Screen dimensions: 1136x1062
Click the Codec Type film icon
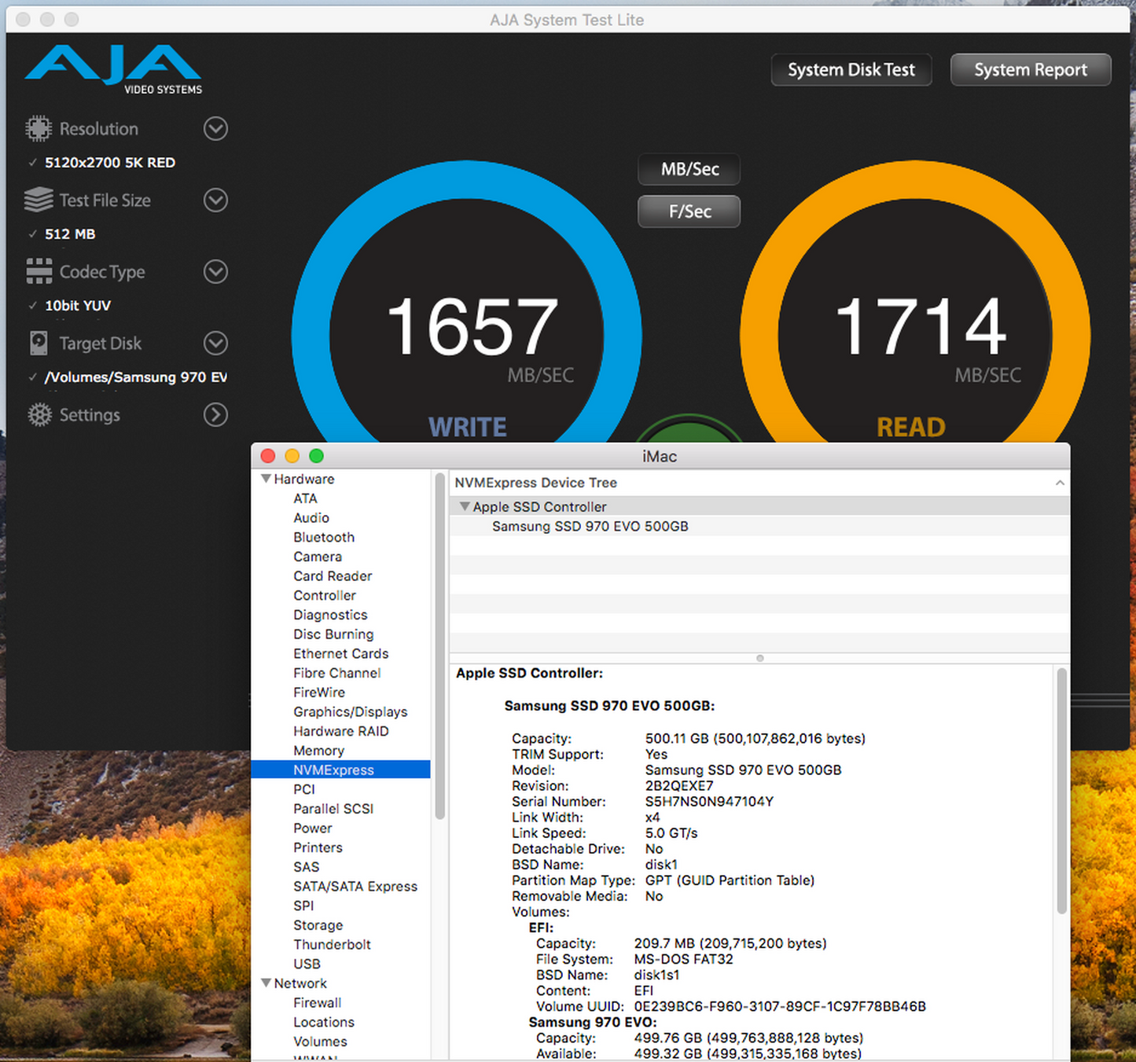38,272
